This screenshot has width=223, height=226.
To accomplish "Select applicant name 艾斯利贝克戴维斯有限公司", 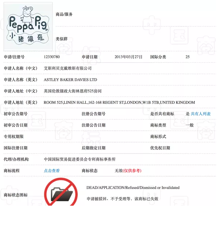I will [x=68, y=68].
